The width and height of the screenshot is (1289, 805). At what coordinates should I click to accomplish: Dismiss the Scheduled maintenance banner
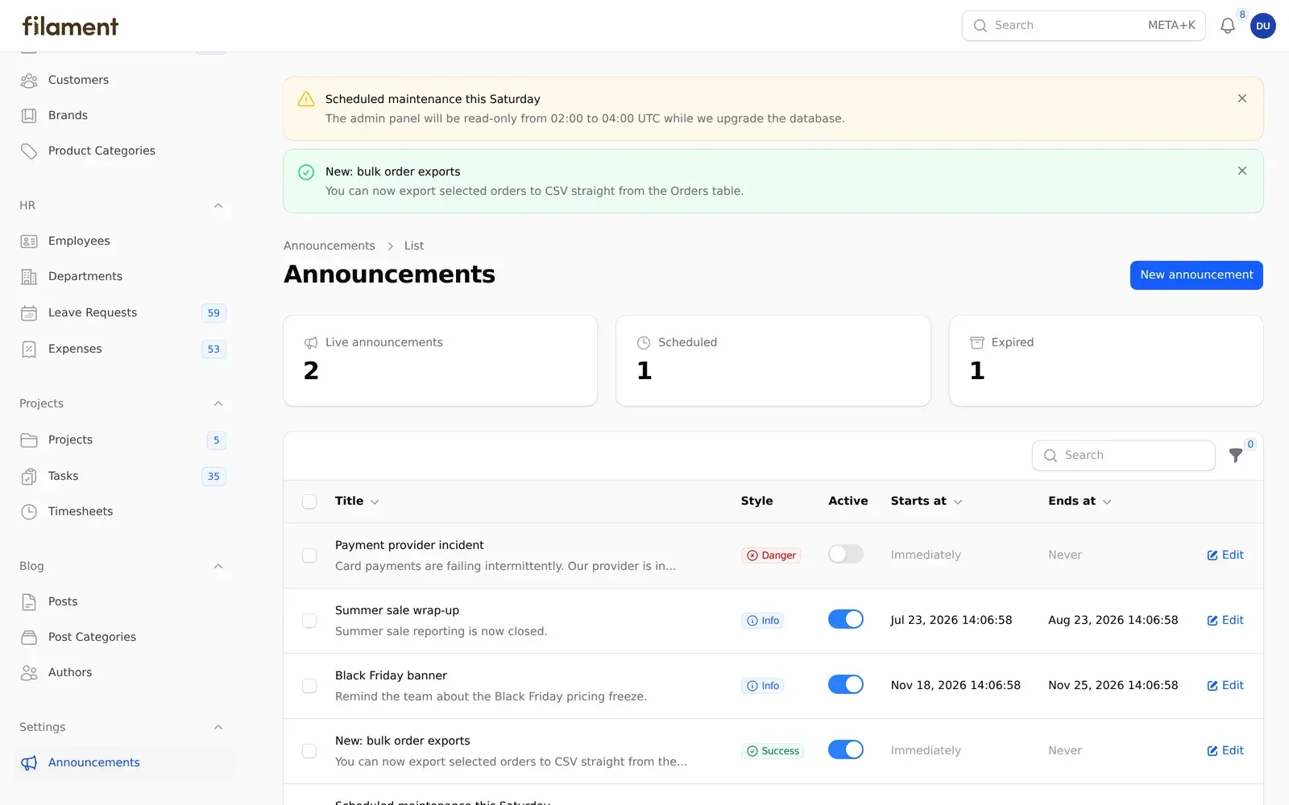[1242, 98]
